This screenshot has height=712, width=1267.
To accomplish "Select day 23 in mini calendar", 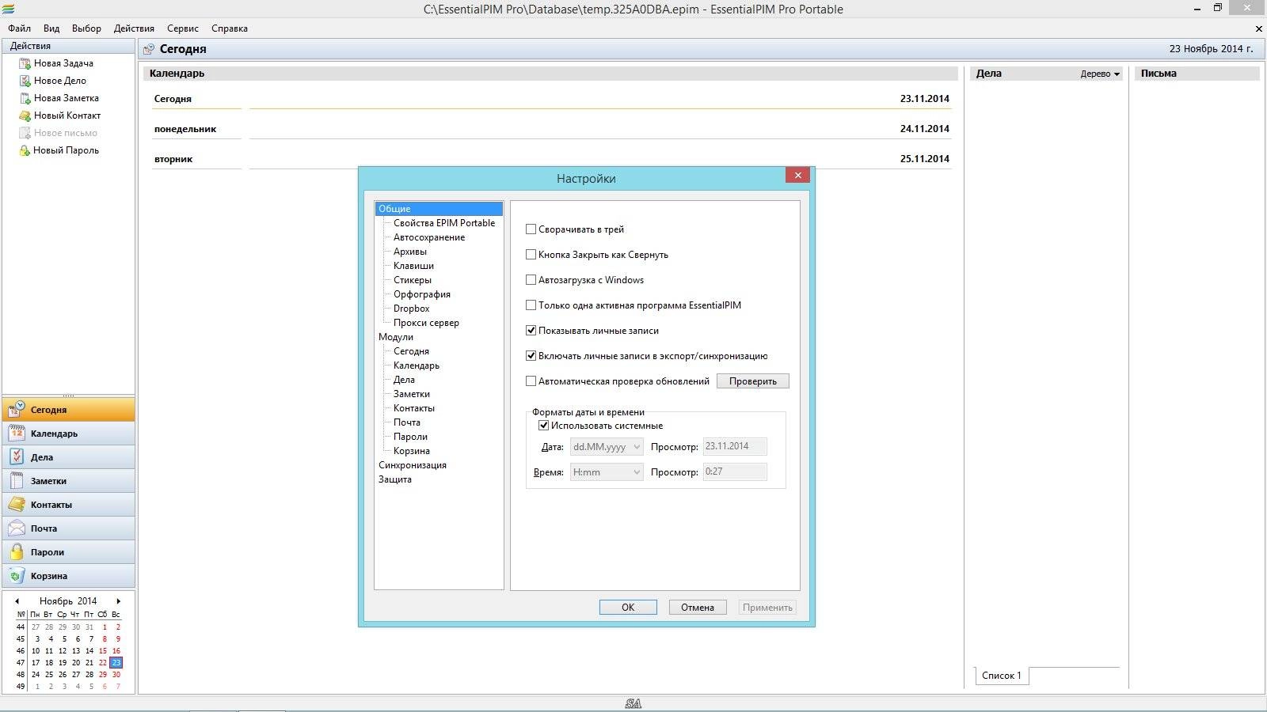I will coord(116,663).
